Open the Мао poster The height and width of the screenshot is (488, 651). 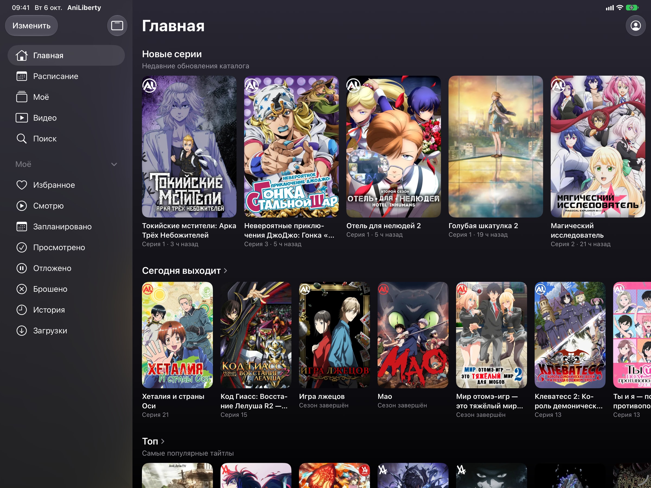click(x=413, y=335)
